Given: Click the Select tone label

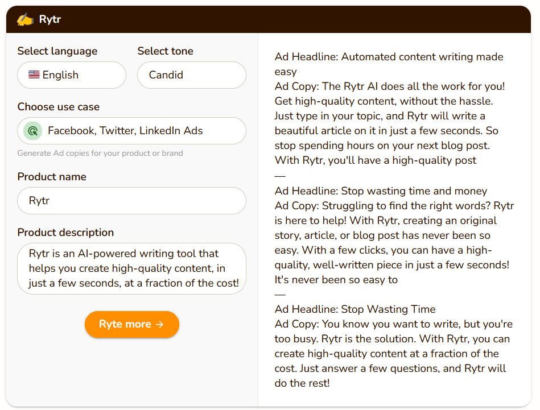Looking at the screenshot, I should [x=166, y=51].
